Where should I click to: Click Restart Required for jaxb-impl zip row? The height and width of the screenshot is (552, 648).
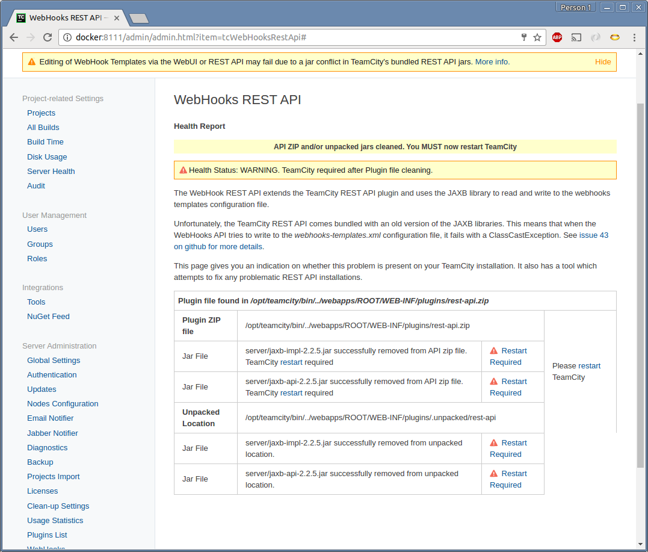click(x=508, y=356)
